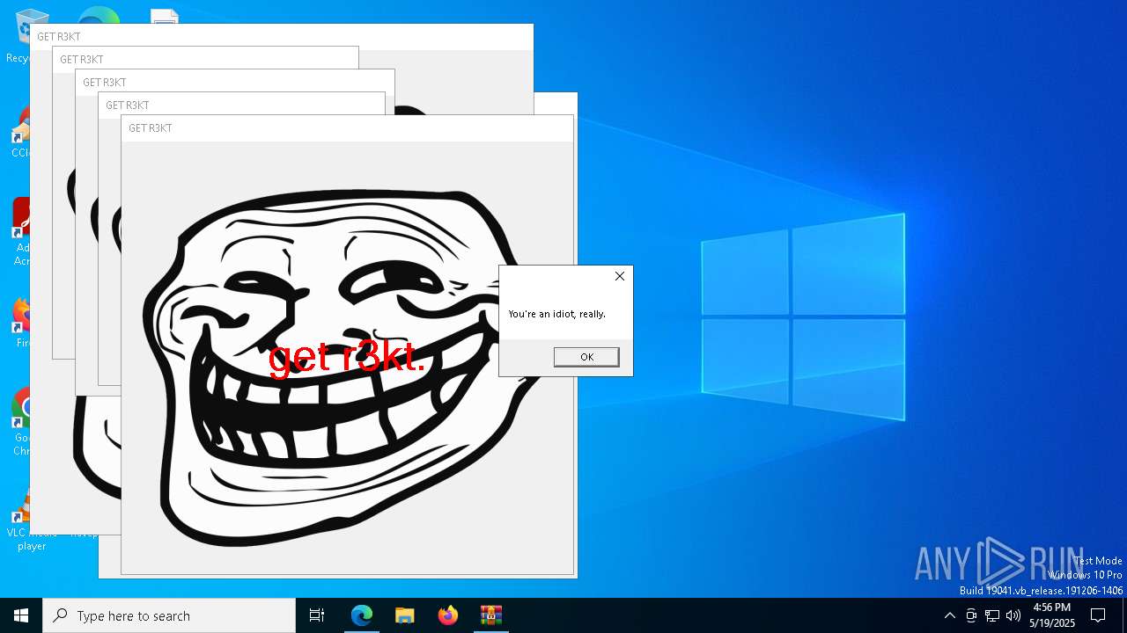Open the volume control tray icon

tap(1013, 615)
